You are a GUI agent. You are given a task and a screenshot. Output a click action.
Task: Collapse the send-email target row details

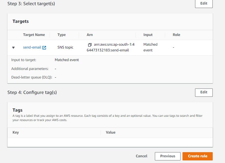pyautogui.click(x=13, y=48)
